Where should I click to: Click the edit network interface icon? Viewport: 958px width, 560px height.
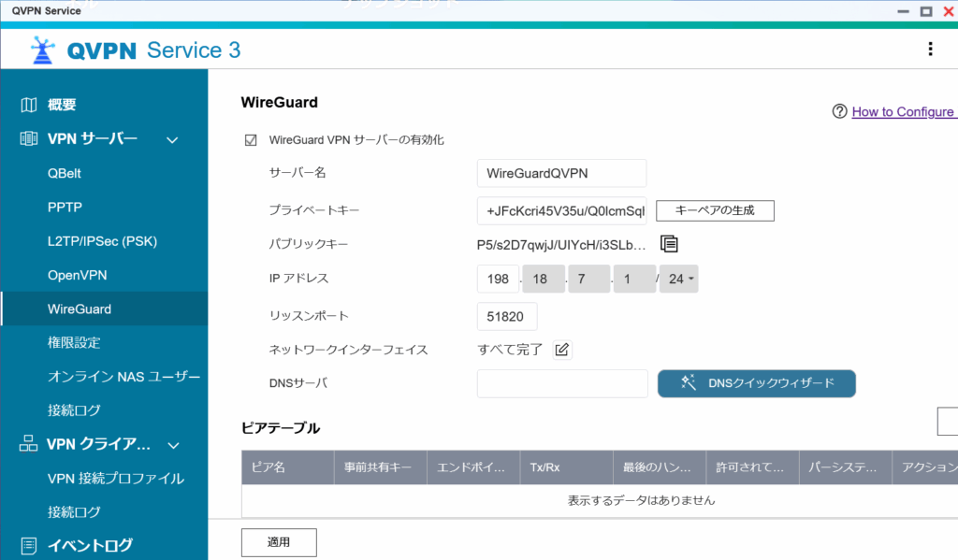[561, 350]
